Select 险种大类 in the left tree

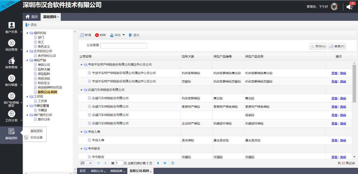pos(44,69)
